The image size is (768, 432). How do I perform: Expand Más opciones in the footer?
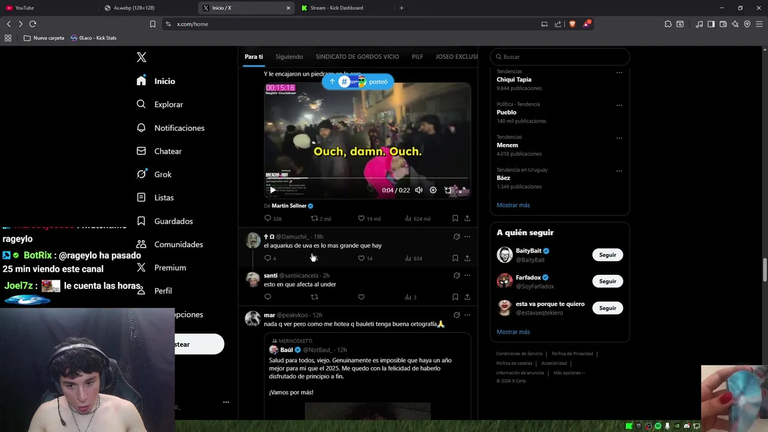coord(569,373)
